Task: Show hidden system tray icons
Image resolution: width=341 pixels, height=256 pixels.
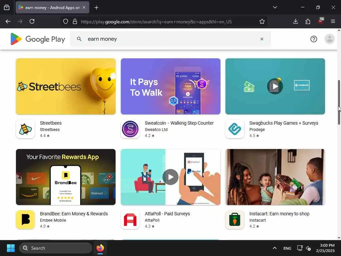Action: click(x=275, y=248)
